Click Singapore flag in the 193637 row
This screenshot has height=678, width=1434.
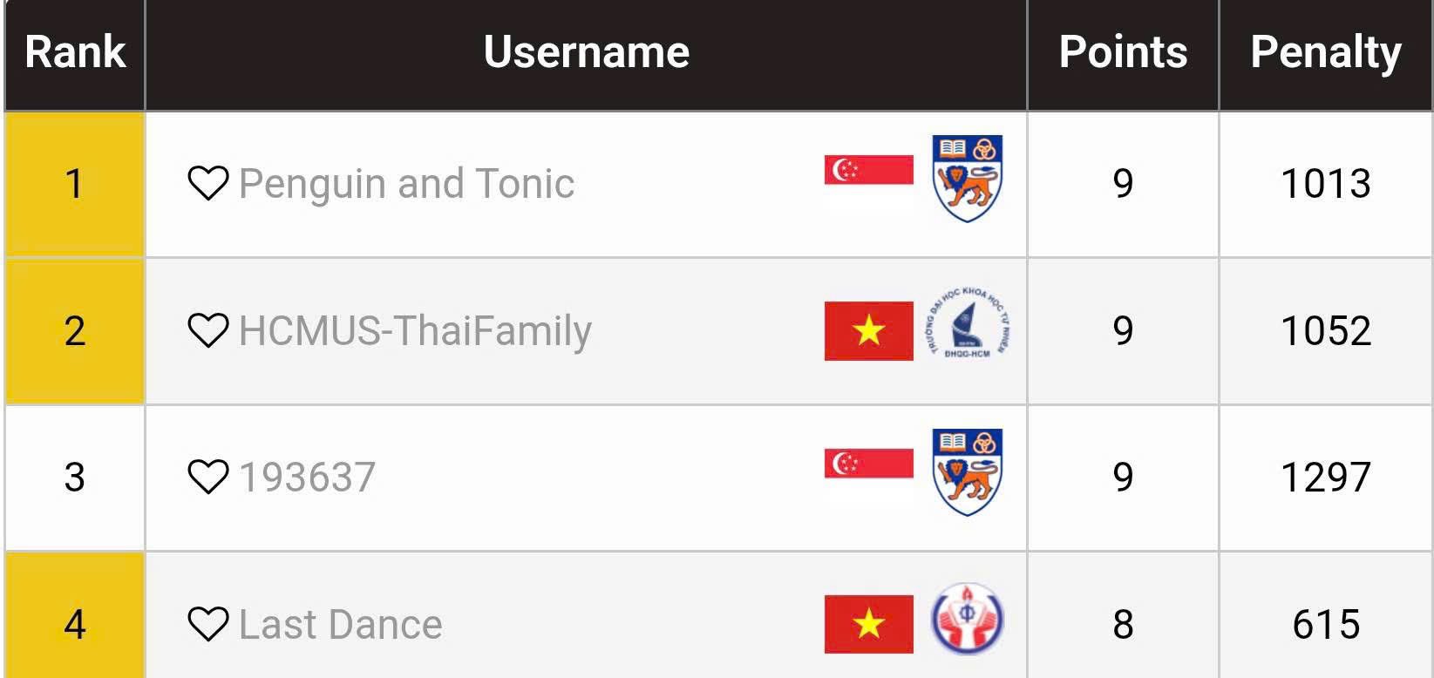(868, 464)
